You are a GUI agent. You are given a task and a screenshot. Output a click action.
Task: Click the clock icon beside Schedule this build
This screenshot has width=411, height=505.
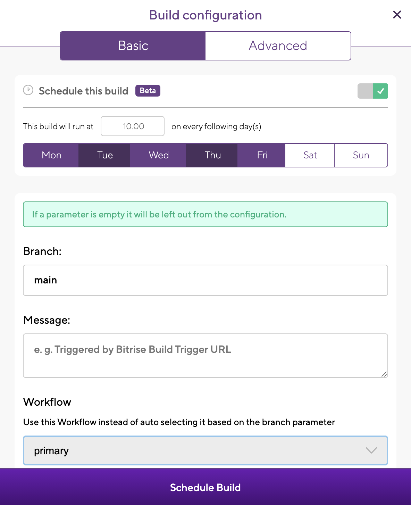click(x=28, y=90)
